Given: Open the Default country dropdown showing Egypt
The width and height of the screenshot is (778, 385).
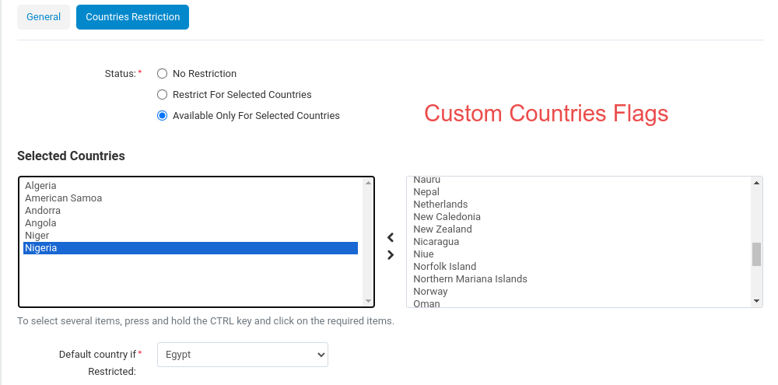Looking at the screenshot, I should coord(243,355).
